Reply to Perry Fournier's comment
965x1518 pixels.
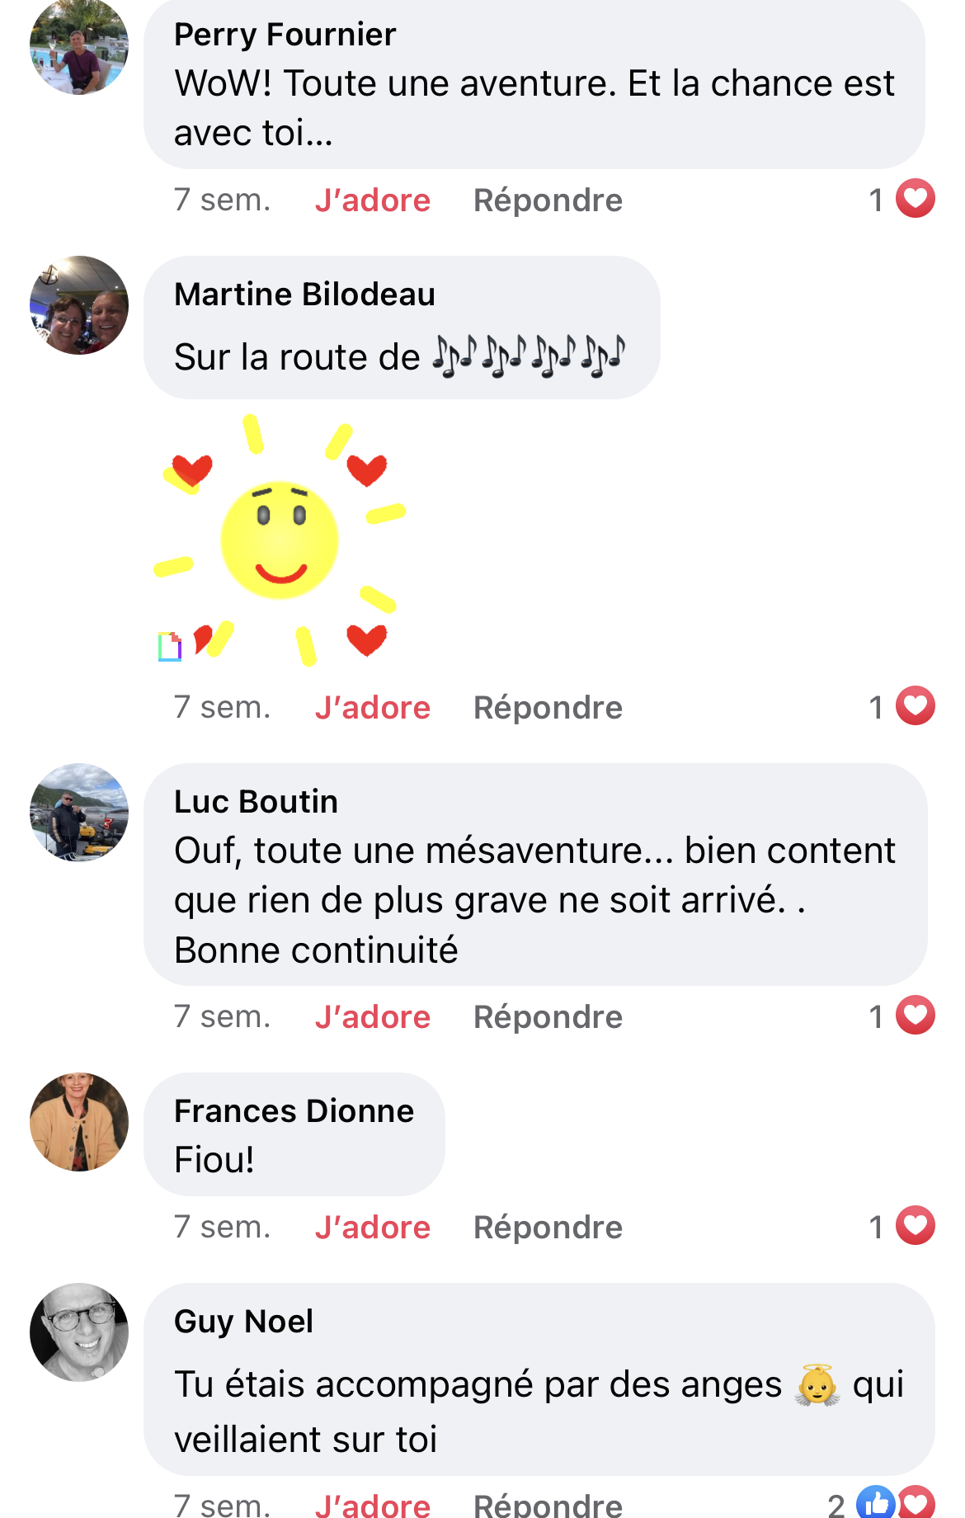click(x=548, y=200)
